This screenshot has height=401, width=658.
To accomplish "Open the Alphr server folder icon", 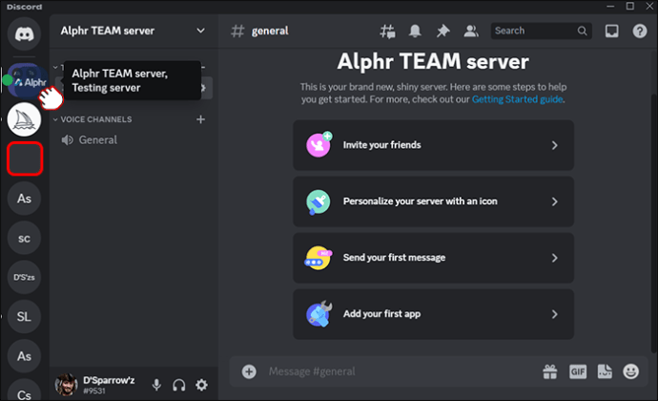I will (28, 80).
